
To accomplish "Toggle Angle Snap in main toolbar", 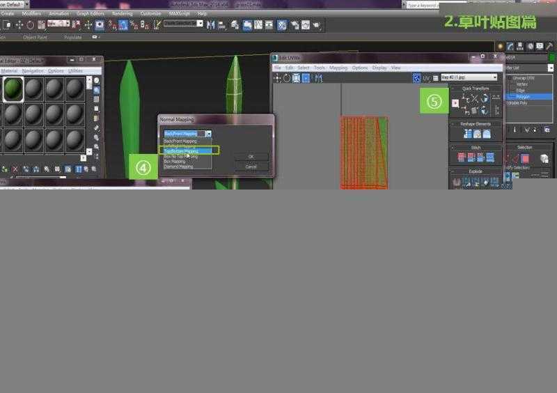I will [123, 25].
